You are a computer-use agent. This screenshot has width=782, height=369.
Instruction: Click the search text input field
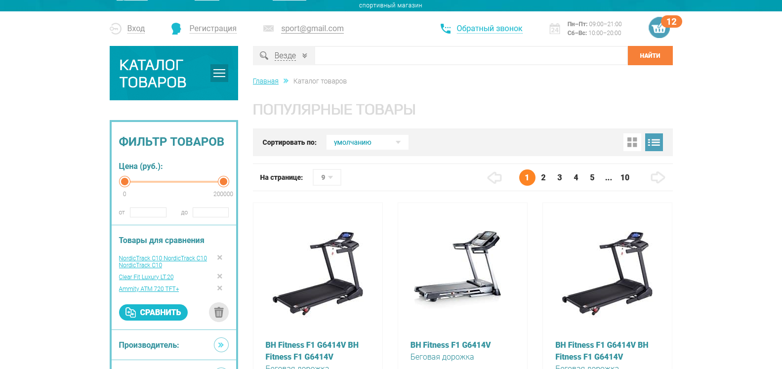471,55
